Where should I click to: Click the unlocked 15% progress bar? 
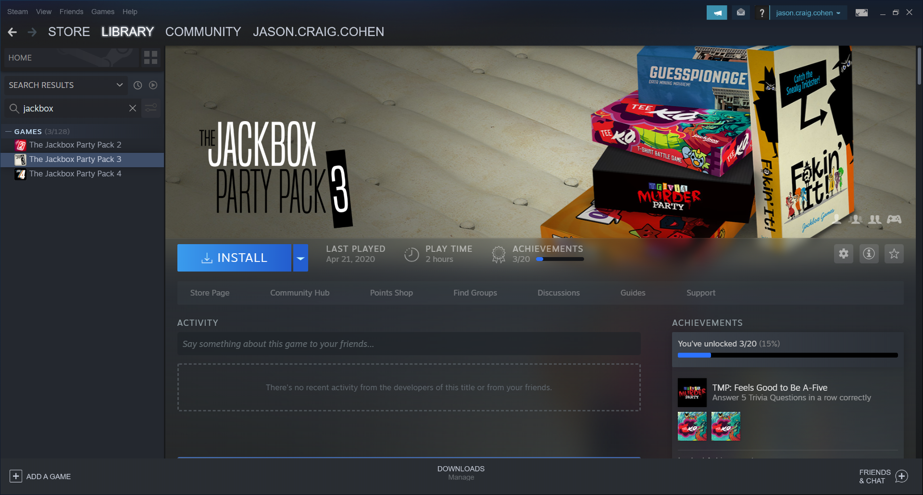coord(788,355)
